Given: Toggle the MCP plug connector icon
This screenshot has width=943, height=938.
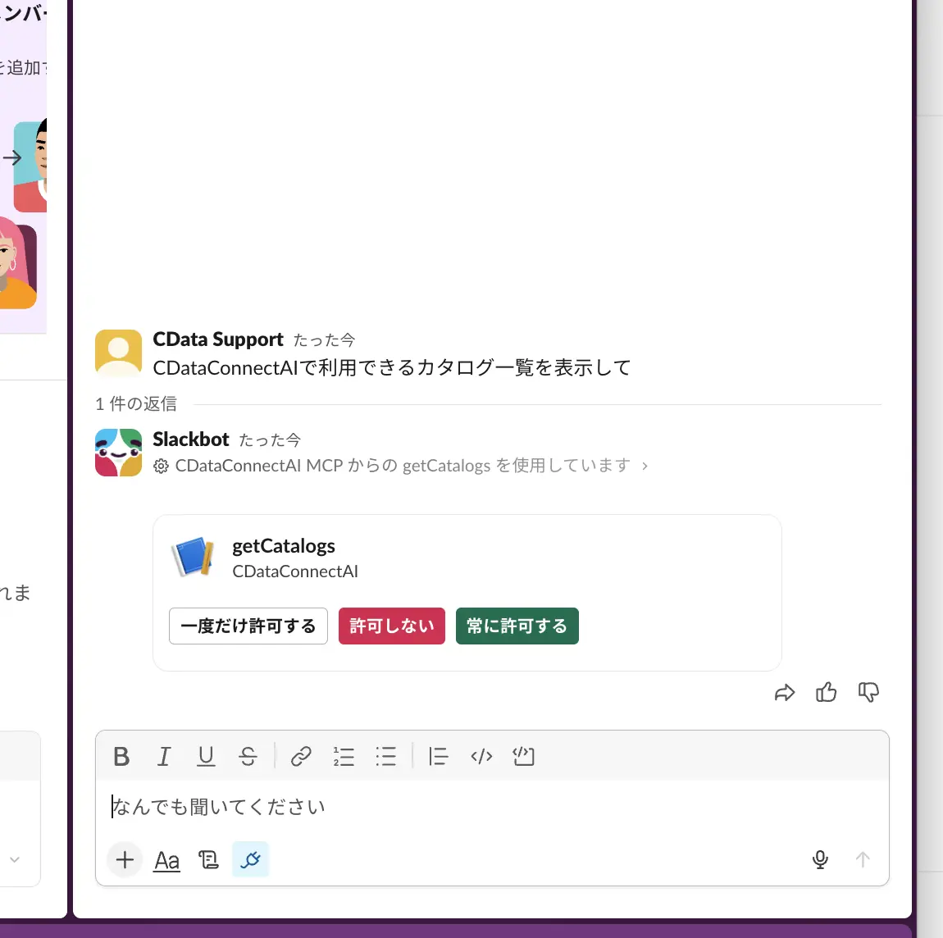Looking at the screenshot, I should tap(250, 860).
